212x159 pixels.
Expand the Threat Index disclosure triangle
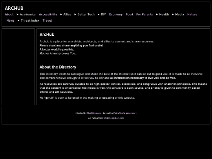click(18, 20)
